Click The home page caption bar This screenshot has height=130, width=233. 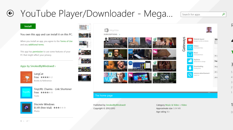pos(155,96)
